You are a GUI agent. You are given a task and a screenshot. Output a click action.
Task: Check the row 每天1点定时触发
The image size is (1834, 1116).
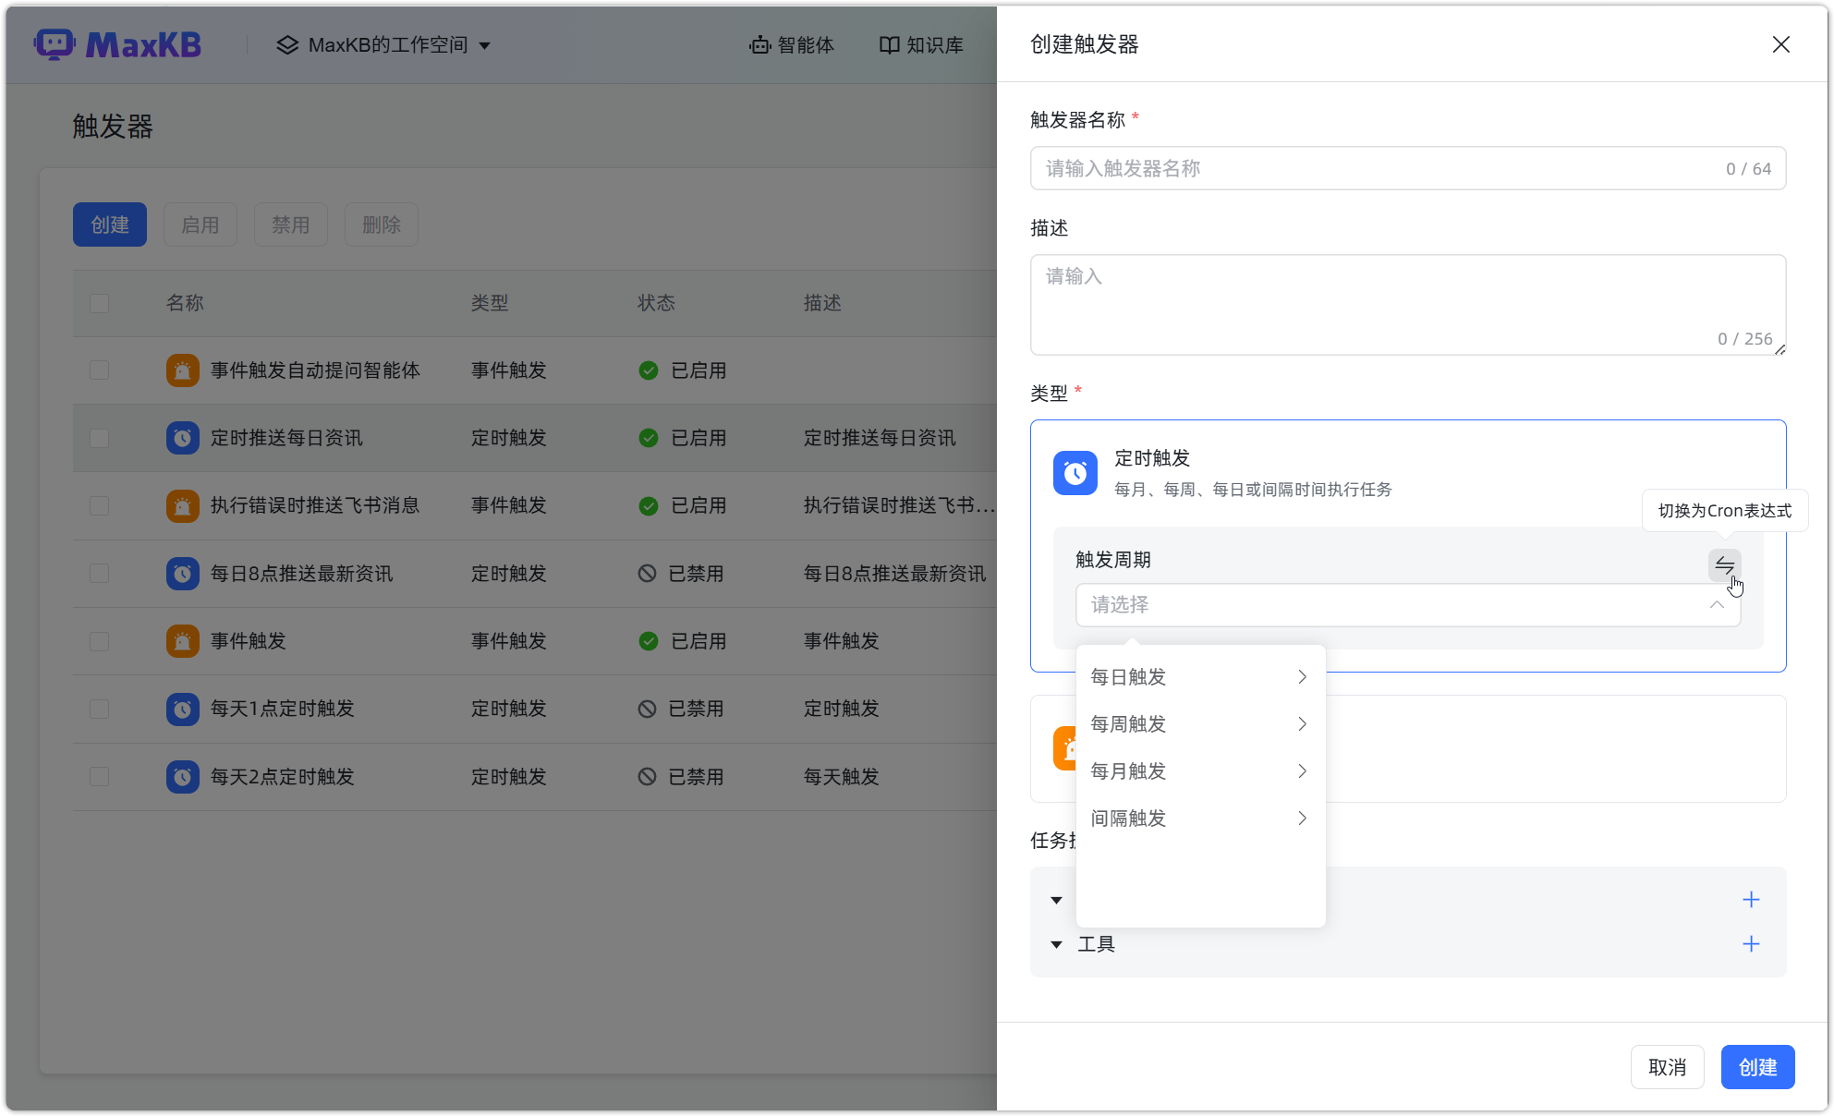[x=99, y=709]
